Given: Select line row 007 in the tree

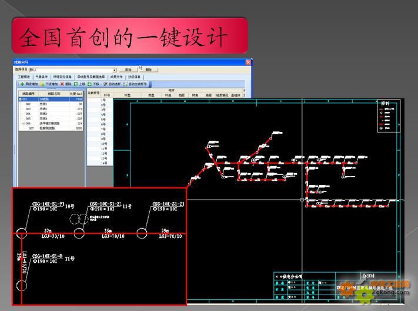Looking at the screenshot, I should 51,128.
